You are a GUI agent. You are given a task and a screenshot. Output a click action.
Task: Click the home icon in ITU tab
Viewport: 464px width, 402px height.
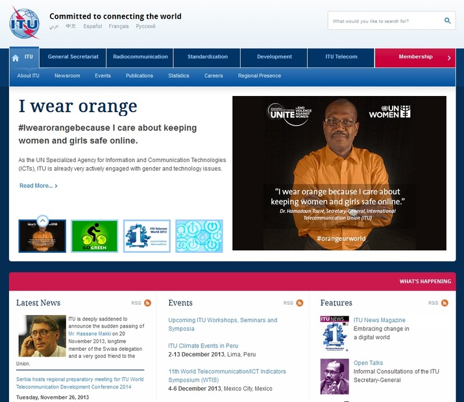[16, 58]
